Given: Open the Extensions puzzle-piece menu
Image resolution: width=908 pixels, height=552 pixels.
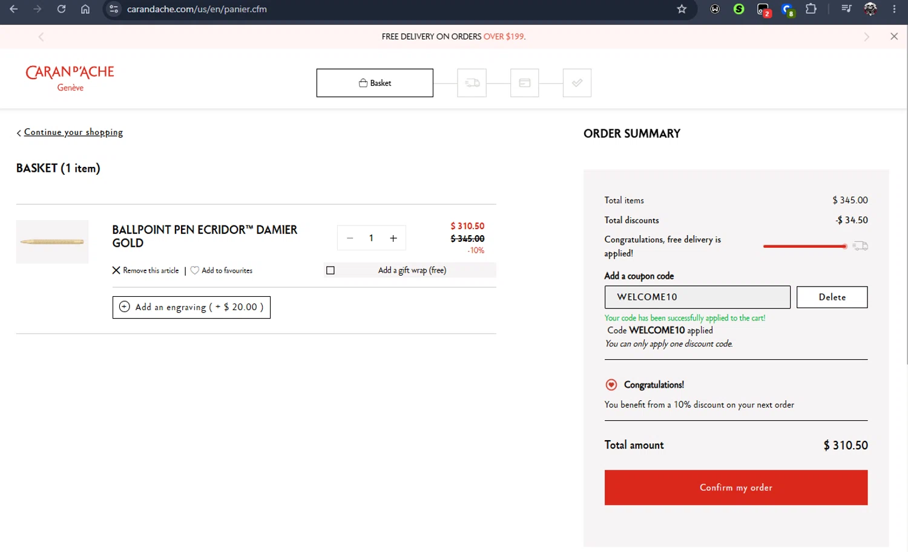Looking at the screenshot, I should 811,9.
